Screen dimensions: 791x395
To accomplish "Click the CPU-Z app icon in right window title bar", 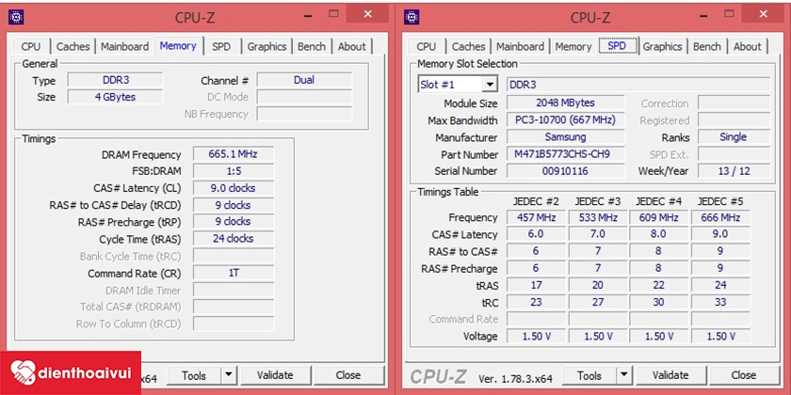I will click(412, 17).
